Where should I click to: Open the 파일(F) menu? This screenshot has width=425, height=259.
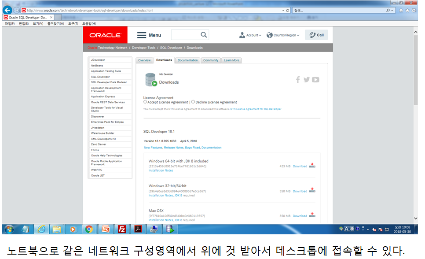[10, 24]
